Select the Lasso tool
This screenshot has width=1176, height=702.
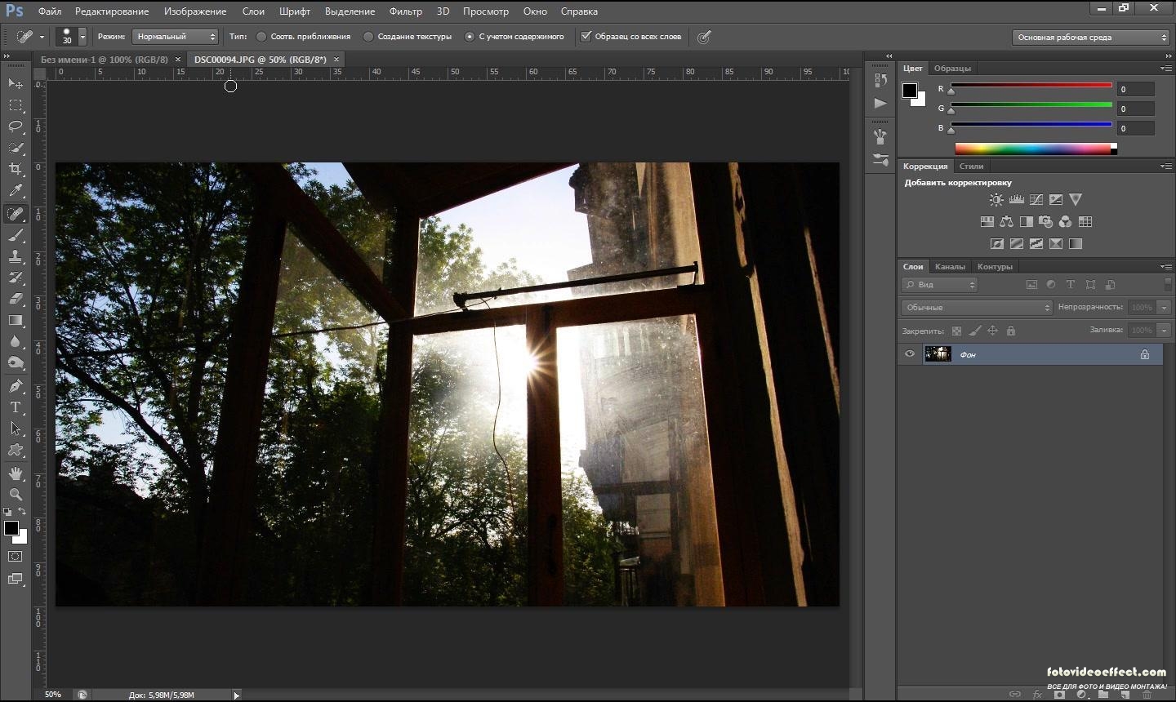click(16, 127)
